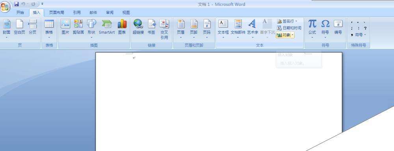Image resolution: width=394 pixels, height=151 pixels.
Task: Save the document from Quick Access toolbar
Action: coord(17,4)
